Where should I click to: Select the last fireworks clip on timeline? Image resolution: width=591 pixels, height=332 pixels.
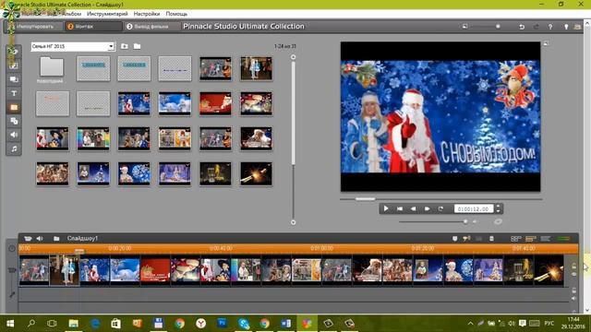point(549,270)
